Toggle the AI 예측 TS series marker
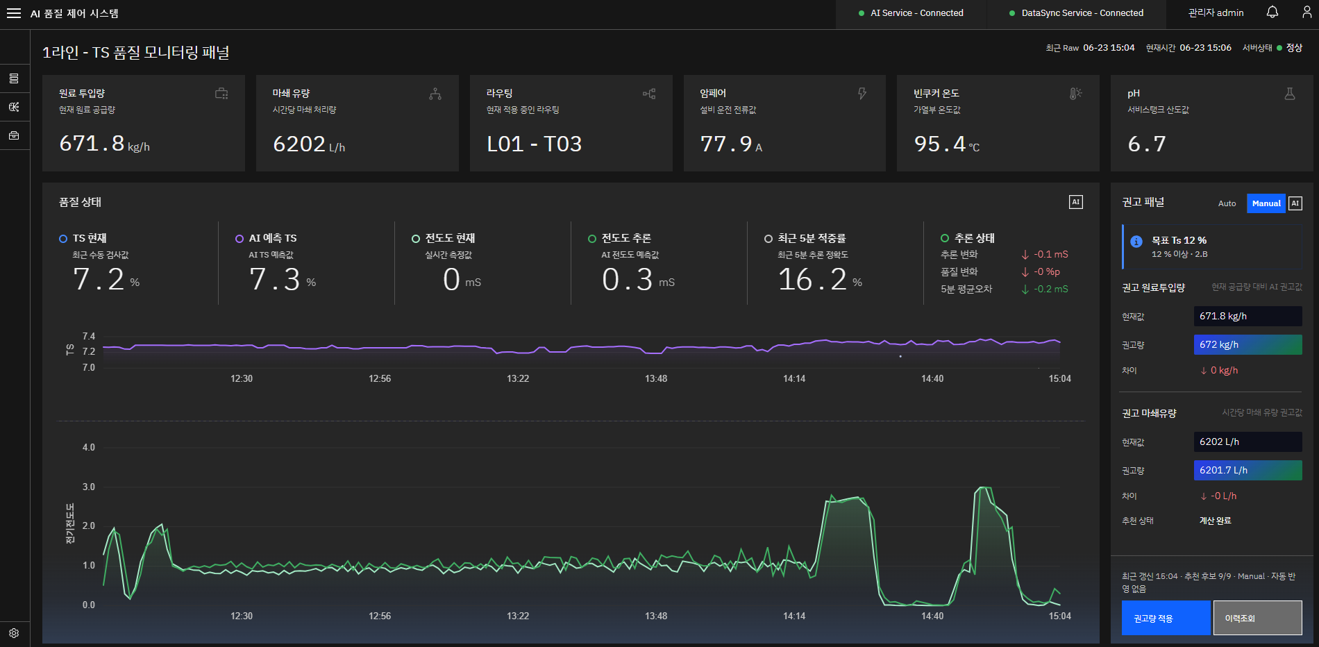The height and width of the screenshot is (647, 1319). (x=240, y=239)
